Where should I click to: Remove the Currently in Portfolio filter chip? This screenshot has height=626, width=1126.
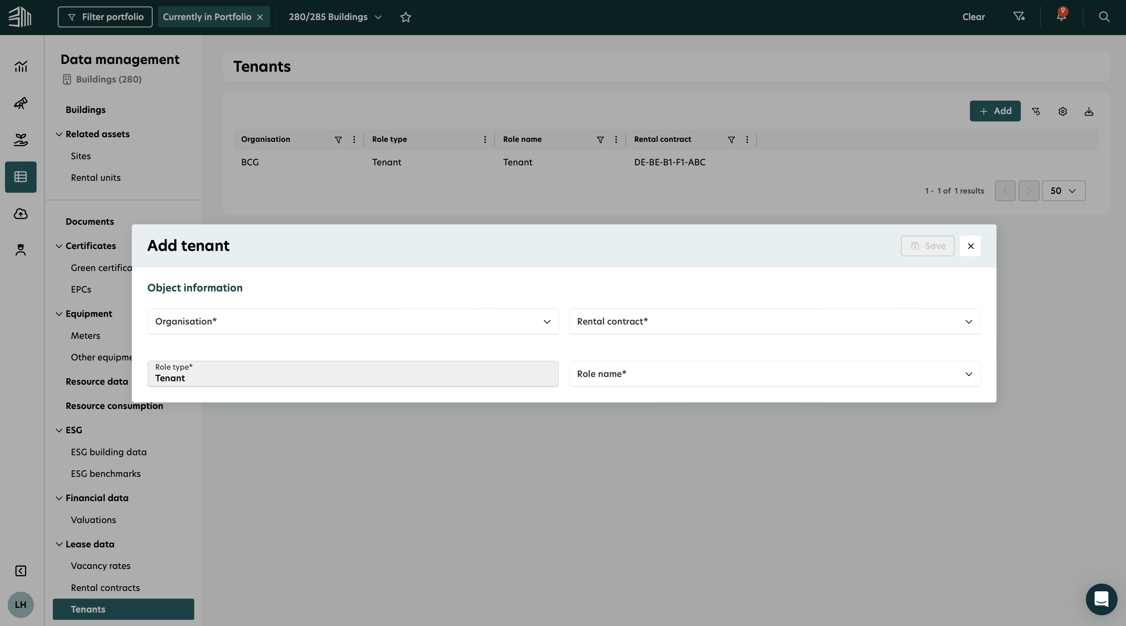pos(260,17)
